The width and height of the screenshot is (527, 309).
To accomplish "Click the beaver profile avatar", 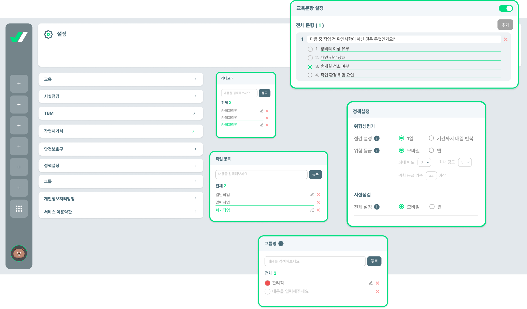I will [19, 253].
